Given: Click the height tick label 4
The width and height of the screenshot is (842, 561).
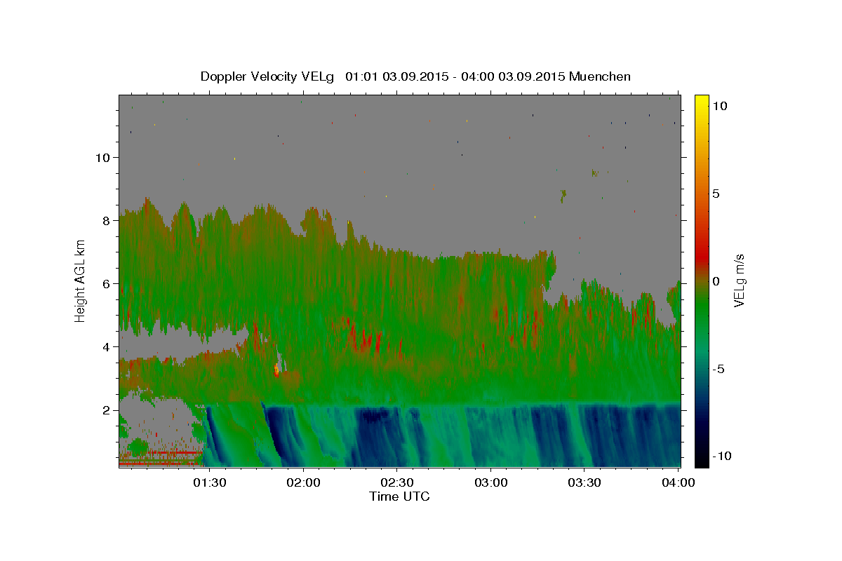Looking at the screenshot, I should pyautogui.click(x=107, y=347).
